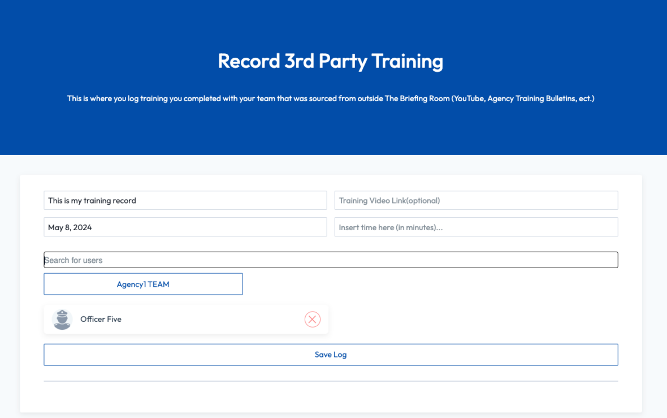Click the Insert time in minutes field
The width and height of the screenshot is (667, 418).
(476, 227)
